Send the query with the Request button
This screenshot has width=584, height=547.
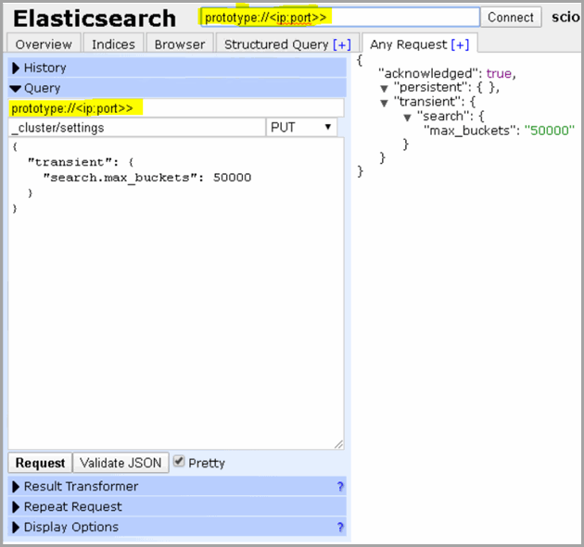[x=40, y=463]
